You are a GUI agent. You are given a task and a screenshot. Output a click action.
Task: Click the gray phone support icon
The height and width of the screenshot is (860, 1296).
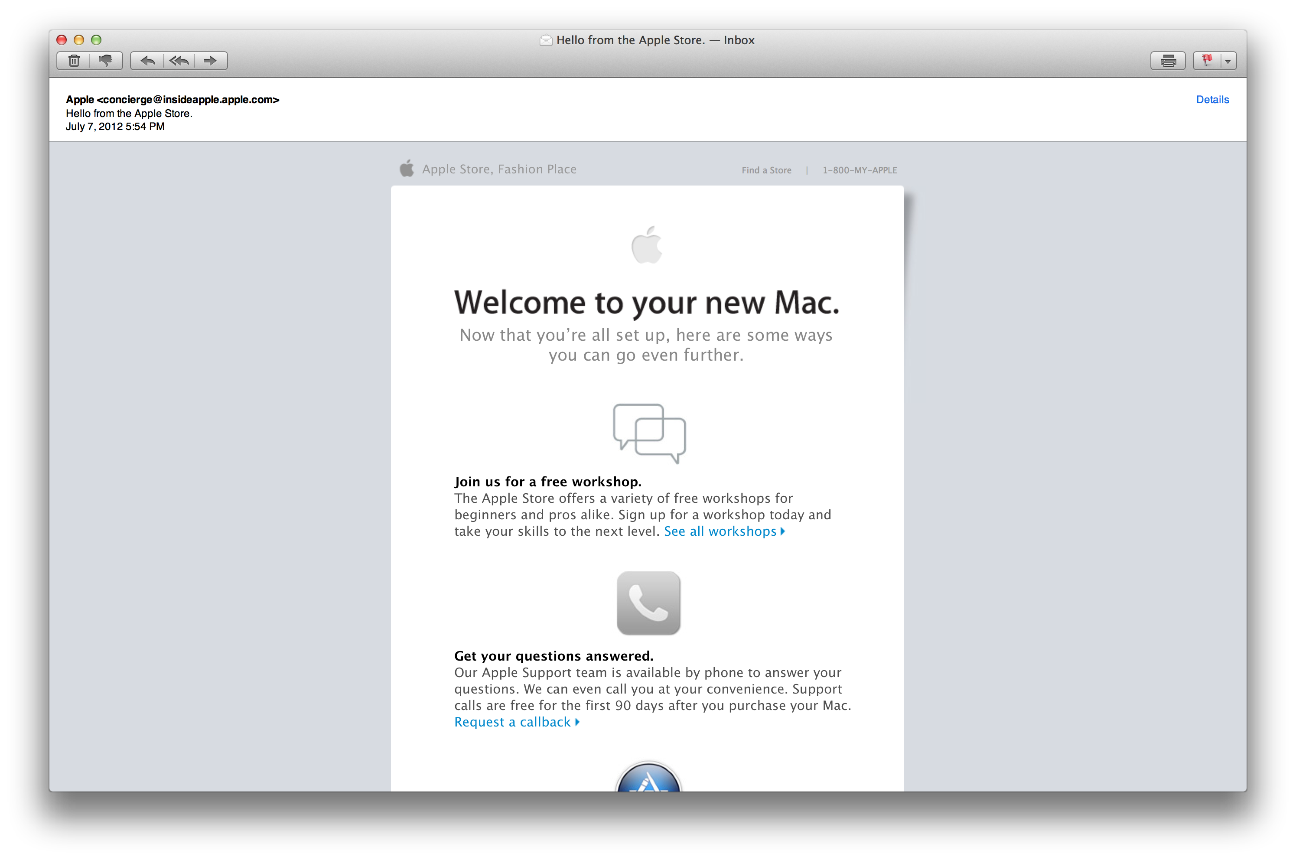click(648, 603)
